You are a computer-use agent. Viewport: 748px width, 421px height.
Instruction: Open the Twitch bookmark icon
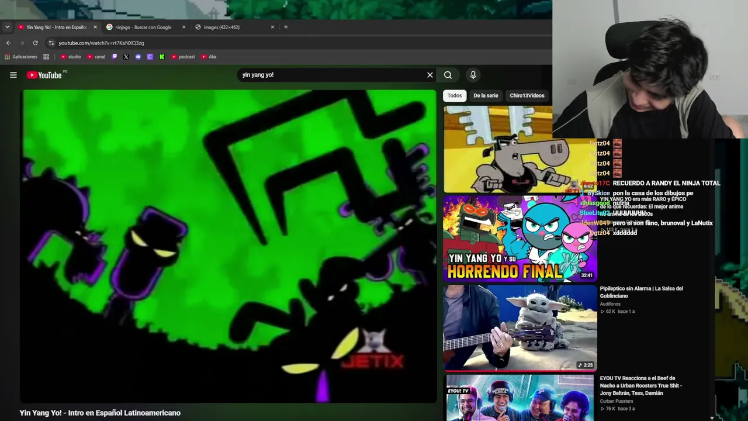point(115,57)
